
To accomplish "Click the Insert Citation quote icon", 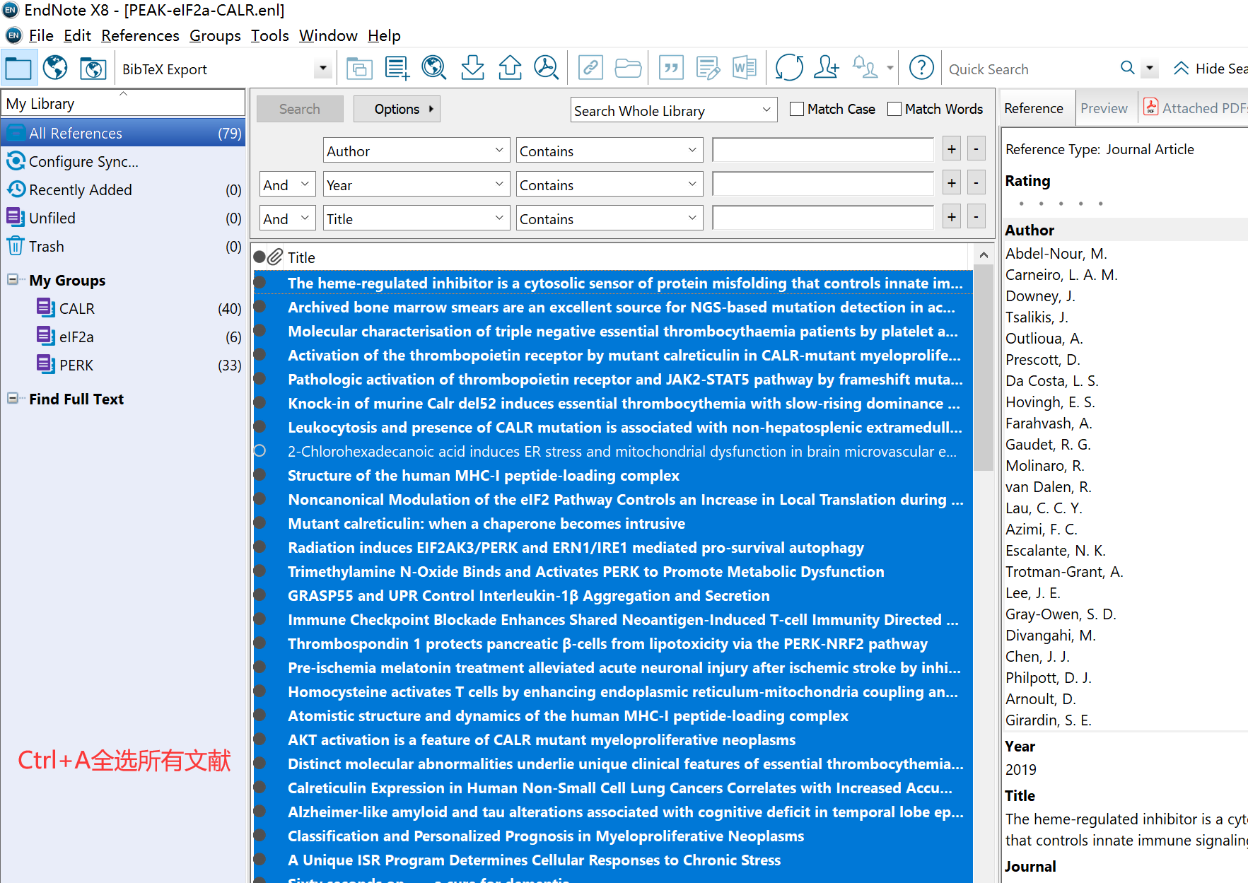I will [671, 69].
